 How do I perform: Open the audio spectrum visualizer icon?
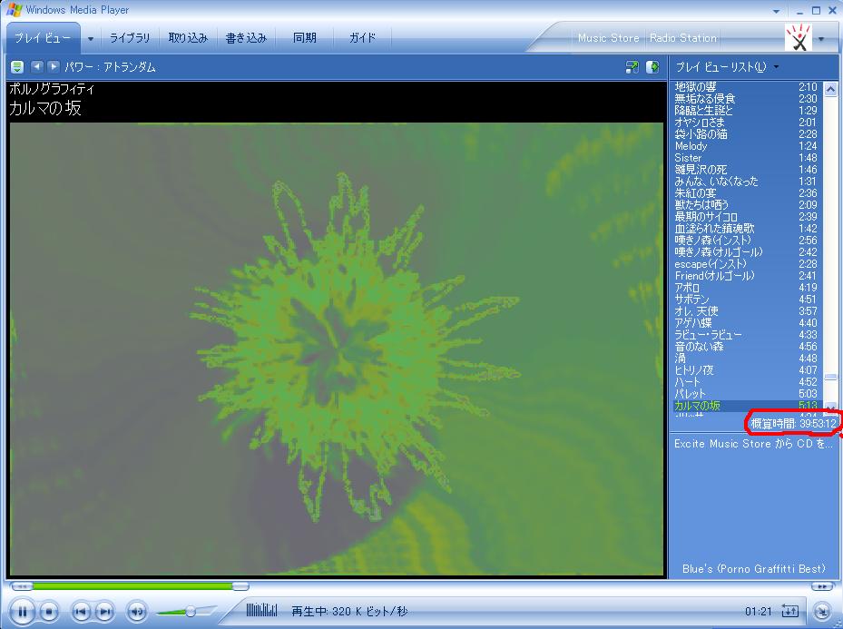[262, 610]
